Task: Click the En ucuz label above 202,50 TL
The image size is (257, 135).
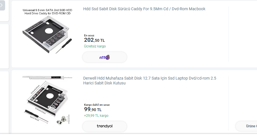Action: coord(89,36)
